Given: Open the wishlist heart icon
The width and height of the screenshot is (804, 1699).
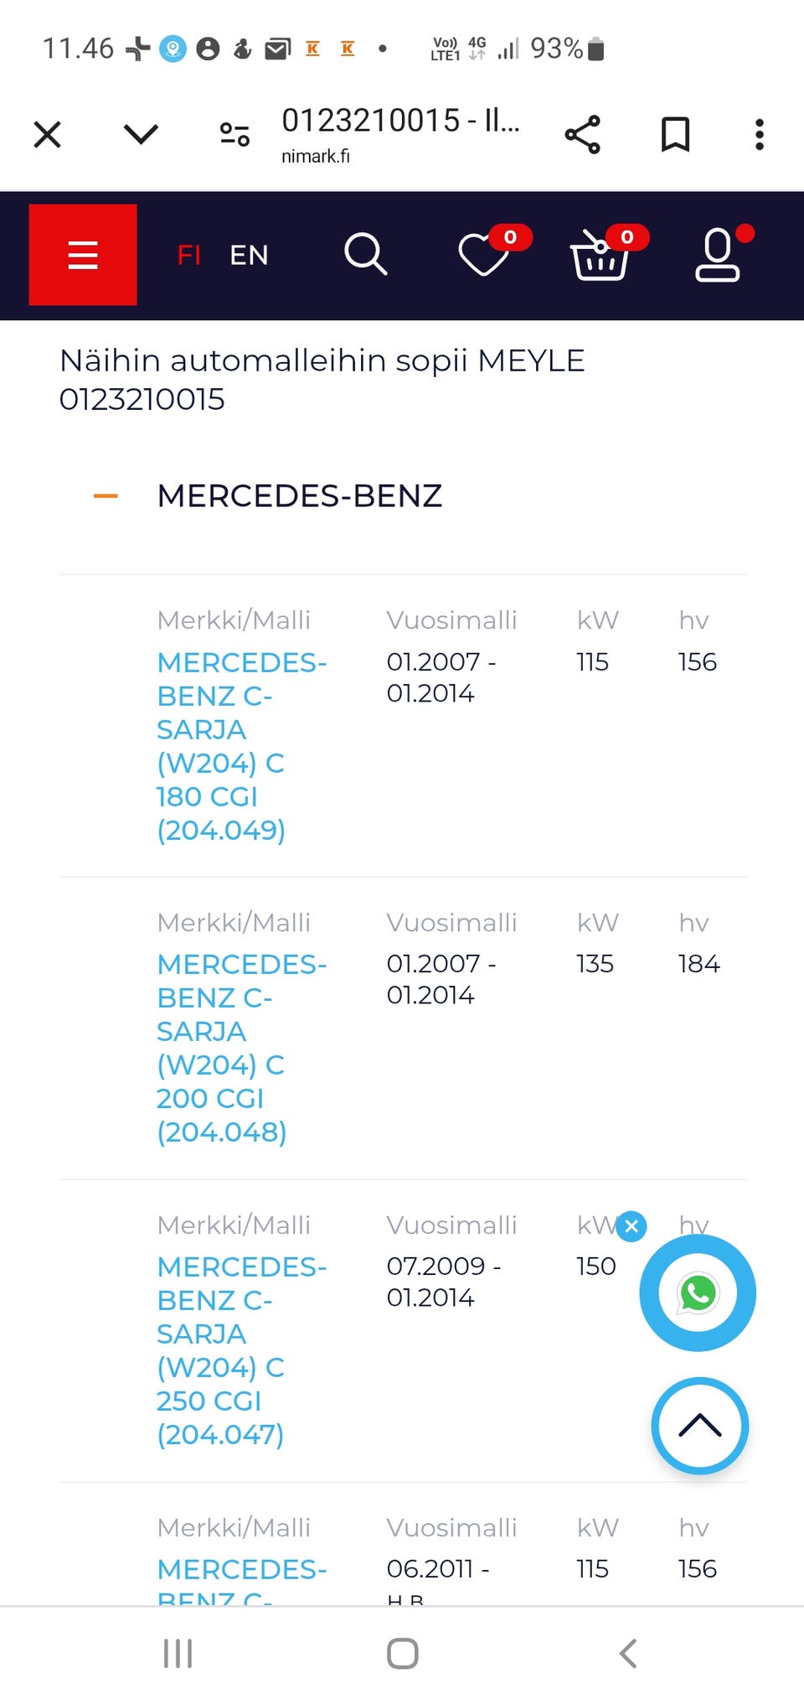Looking at the screenshot, I should click(x=484, y=255).
